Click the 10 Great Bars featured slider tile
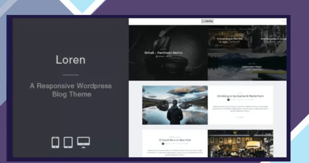This screenshot has height=163, width=309. click(229, 39)
